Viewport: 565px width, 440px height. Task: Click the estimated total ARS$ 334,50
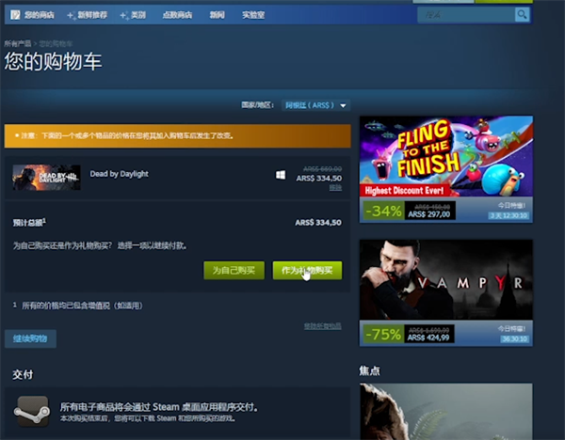click(x=318, y=223)
